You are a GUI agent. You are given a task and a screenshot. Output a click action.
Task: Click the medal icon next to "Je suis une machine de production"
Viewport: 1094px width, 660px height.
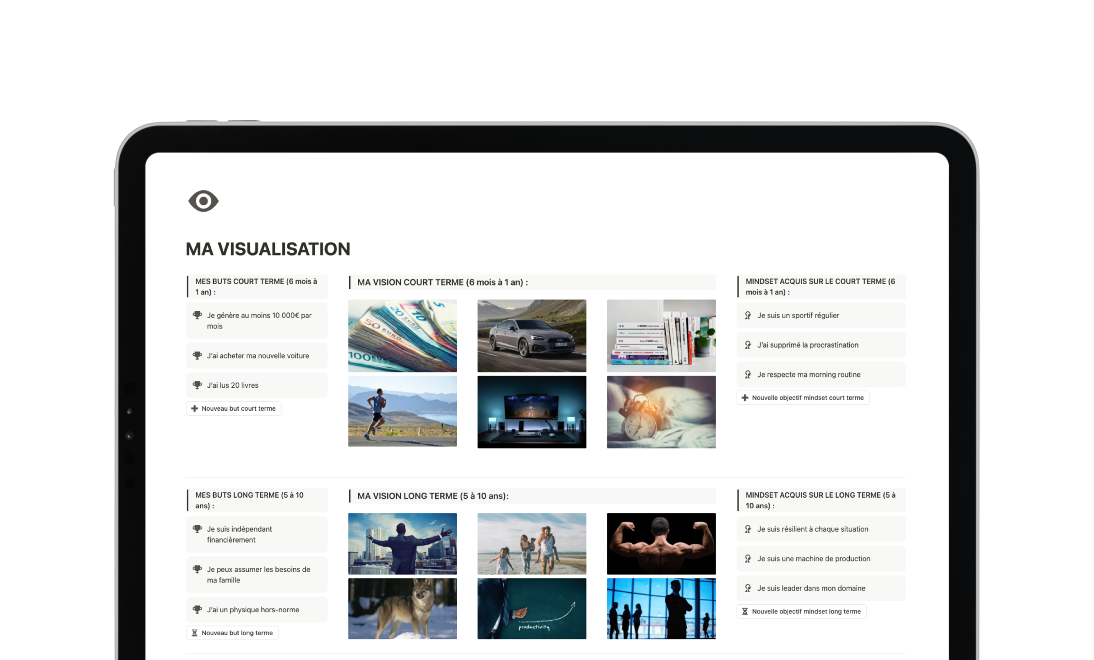pyautogui.click(x=748, y=558)
